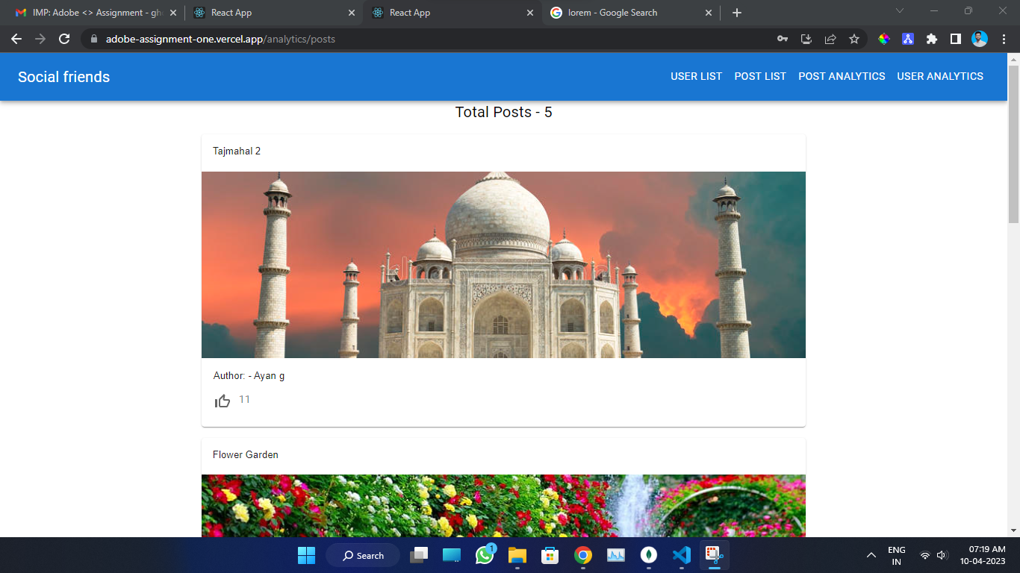Select the active React App tab

pos(453,13)
